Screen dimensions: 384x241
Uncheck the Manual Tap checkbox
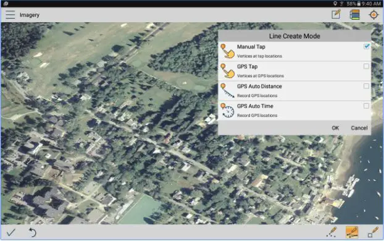[366, 46]
